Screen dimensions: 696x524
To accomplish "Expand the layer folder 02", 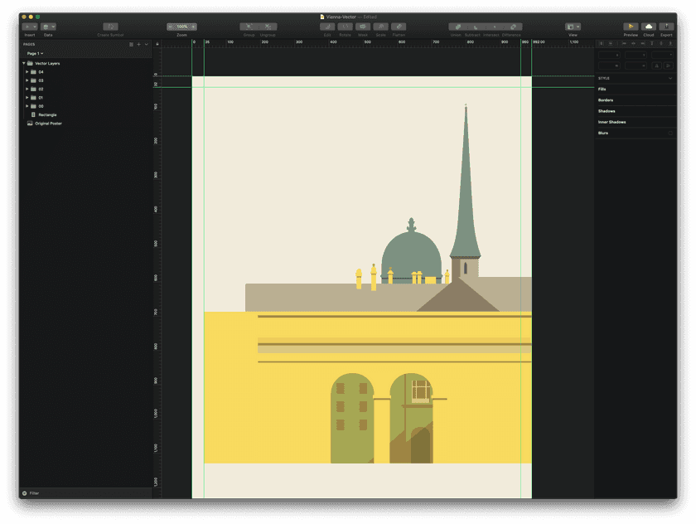I will click(x=27, y=89).
